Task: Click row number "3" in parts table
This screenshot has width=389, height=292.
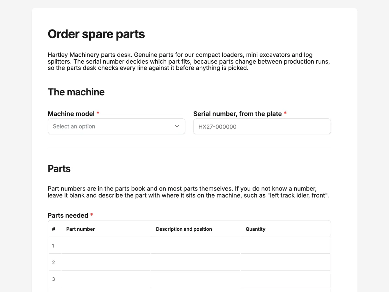Action: pyautogui.click(x=53, y=279)
